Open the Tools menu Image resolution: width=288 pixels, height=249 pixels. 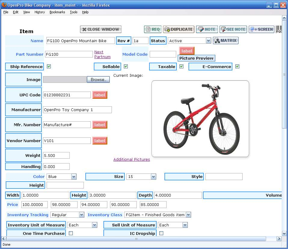point(73,12)
